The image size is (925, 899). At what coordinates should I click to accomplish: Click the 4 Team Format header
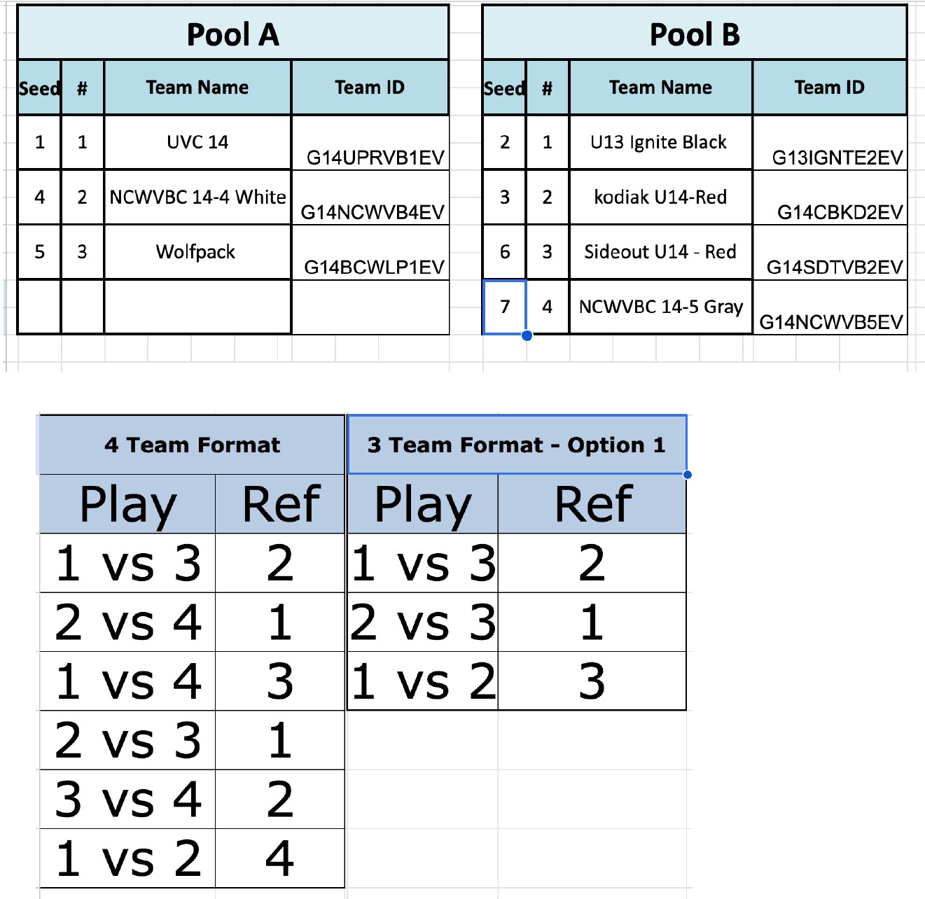coord(192,445)
